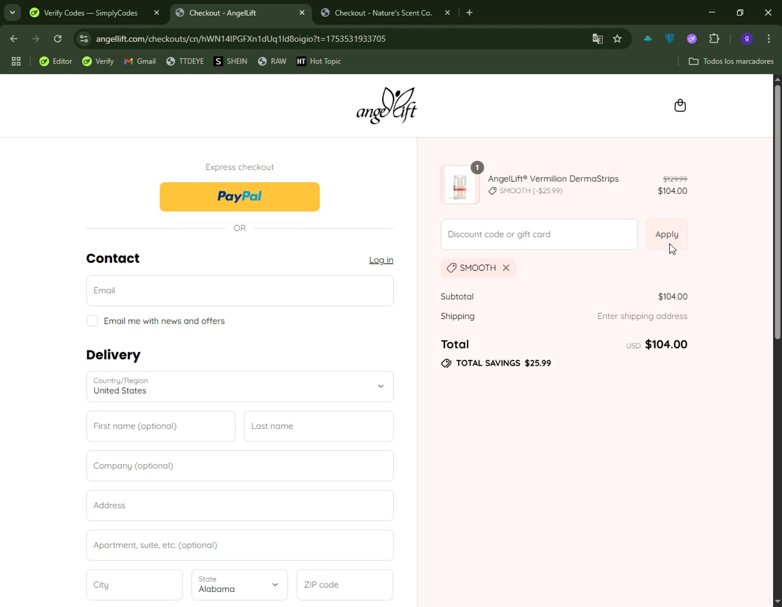Open a new browser tab
Viewport: 782px width, 607px height.
(x=469, y=13)
